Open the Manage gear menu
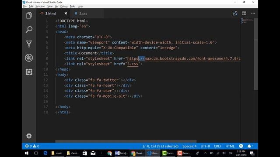The image size is (280, 157). [x=29, y=136]
